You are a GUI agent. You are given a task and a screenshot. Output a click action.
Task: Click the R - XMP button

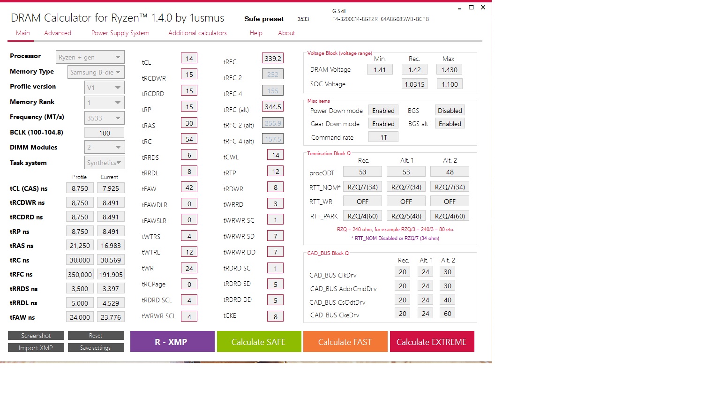172,342
